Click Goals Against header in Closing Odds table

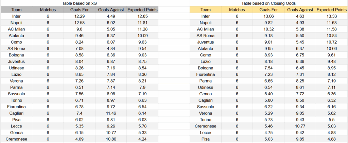[300, 10]
